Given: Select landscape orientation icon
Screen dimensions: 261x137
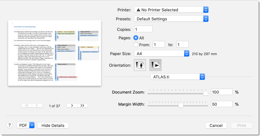Looking at the screenshot, I should [155, 65].
